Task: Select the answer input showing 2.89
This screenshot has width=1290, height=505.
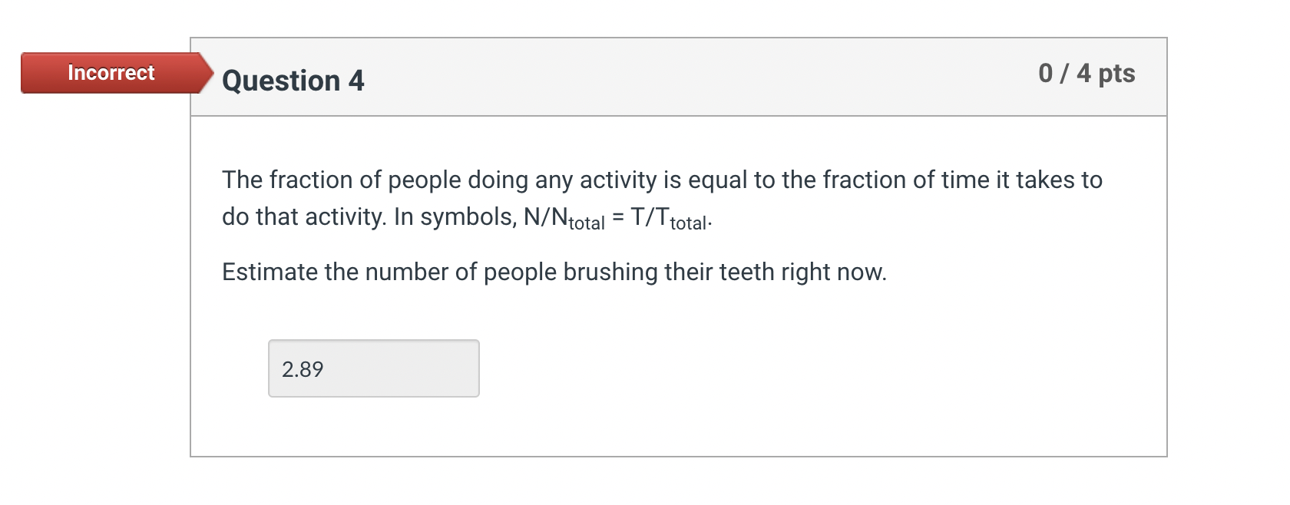Action: click(374, 368)
